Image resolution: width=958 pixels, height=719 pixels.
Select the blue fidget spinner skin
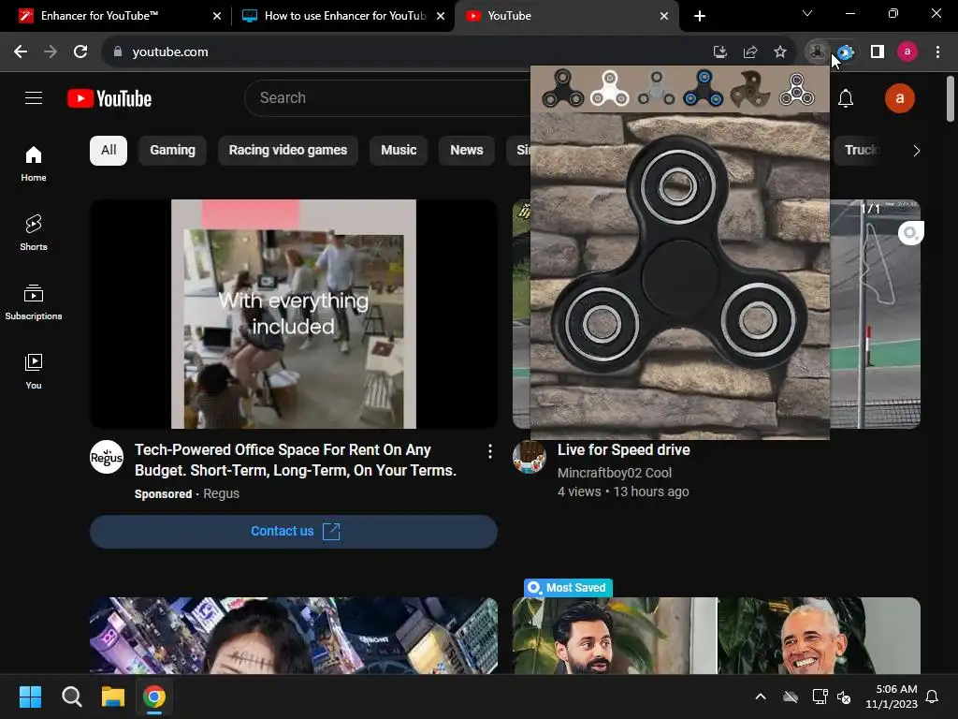704,89
